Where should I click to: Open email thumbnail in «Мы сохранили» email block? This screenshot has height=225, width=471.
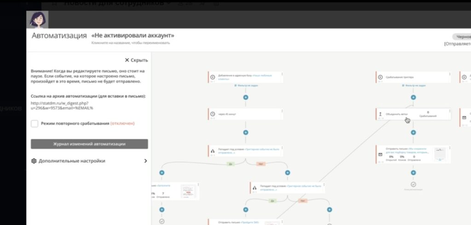440,154
